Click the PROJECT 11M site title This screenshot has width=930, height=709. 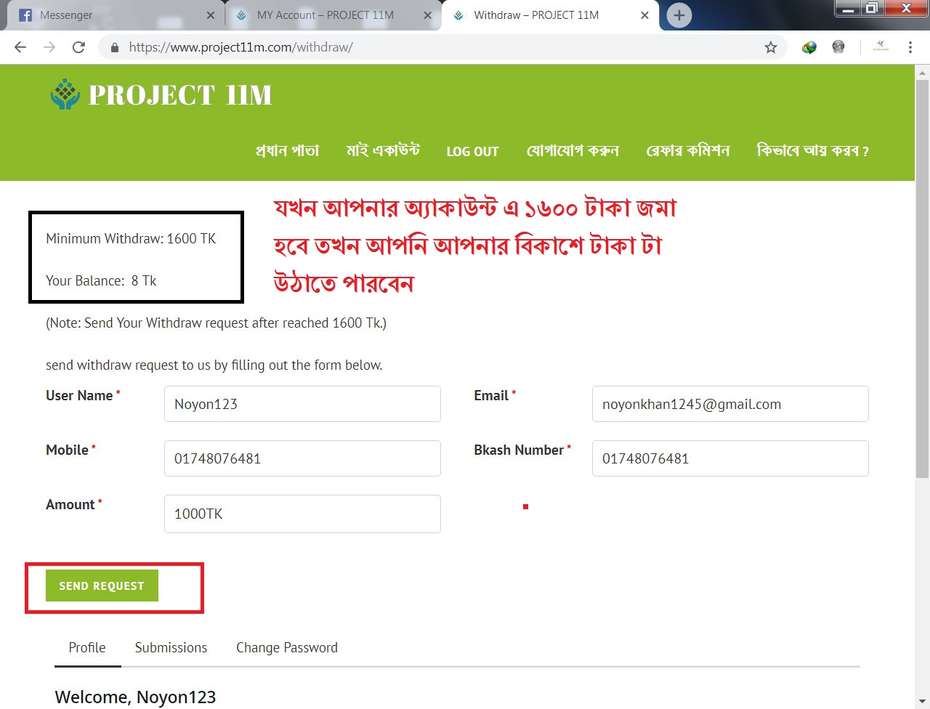[180, 95]
